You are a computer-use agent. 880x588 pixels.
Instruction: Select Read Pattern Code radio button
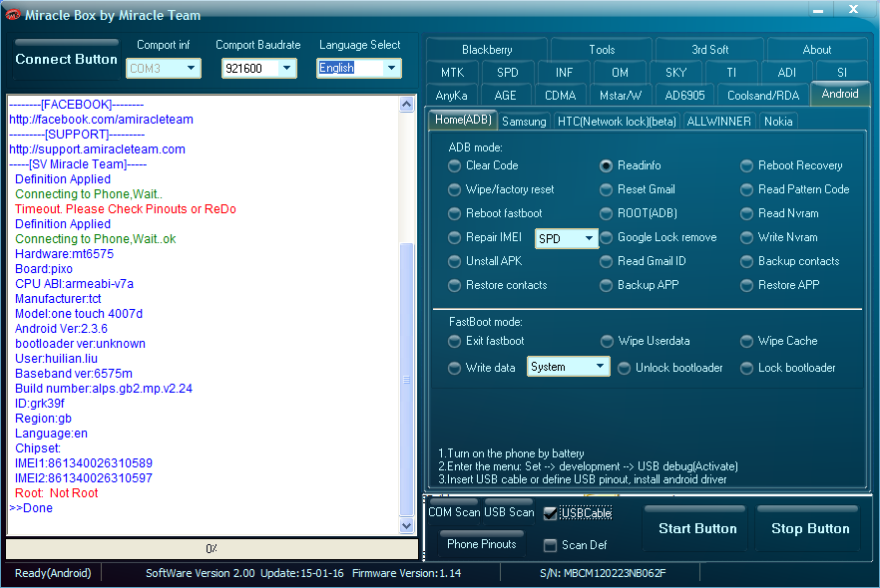click(x=746, y=190)
